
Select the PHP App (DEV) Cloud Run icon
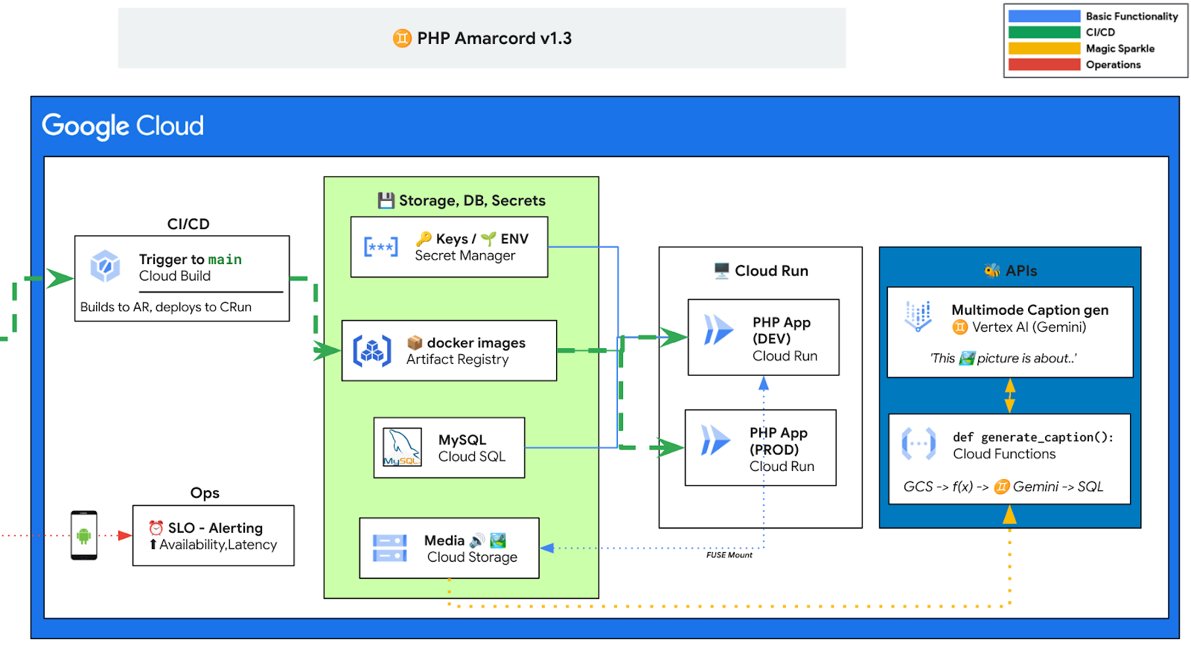coord(718,330)
